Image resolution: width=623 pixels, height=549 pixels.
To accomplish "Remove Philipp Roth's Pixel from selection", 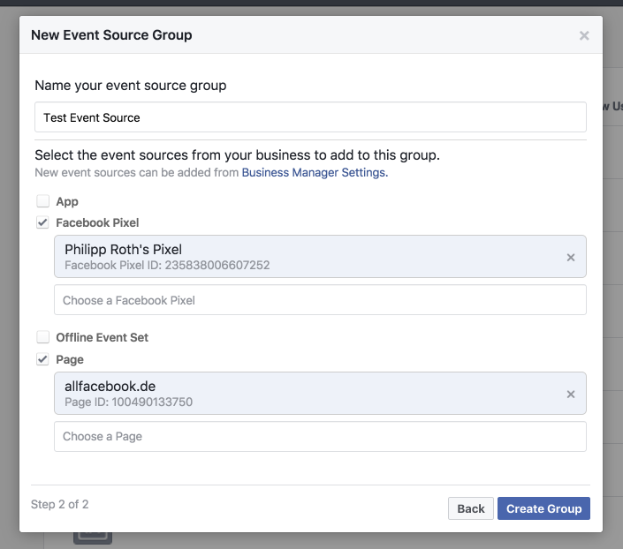I will coord(571,257).
